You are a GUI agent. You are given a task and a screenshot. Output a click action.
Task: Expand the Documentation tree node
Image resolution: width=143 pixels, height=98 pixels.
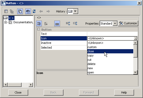pyautogui.click(x=6, y=22)
